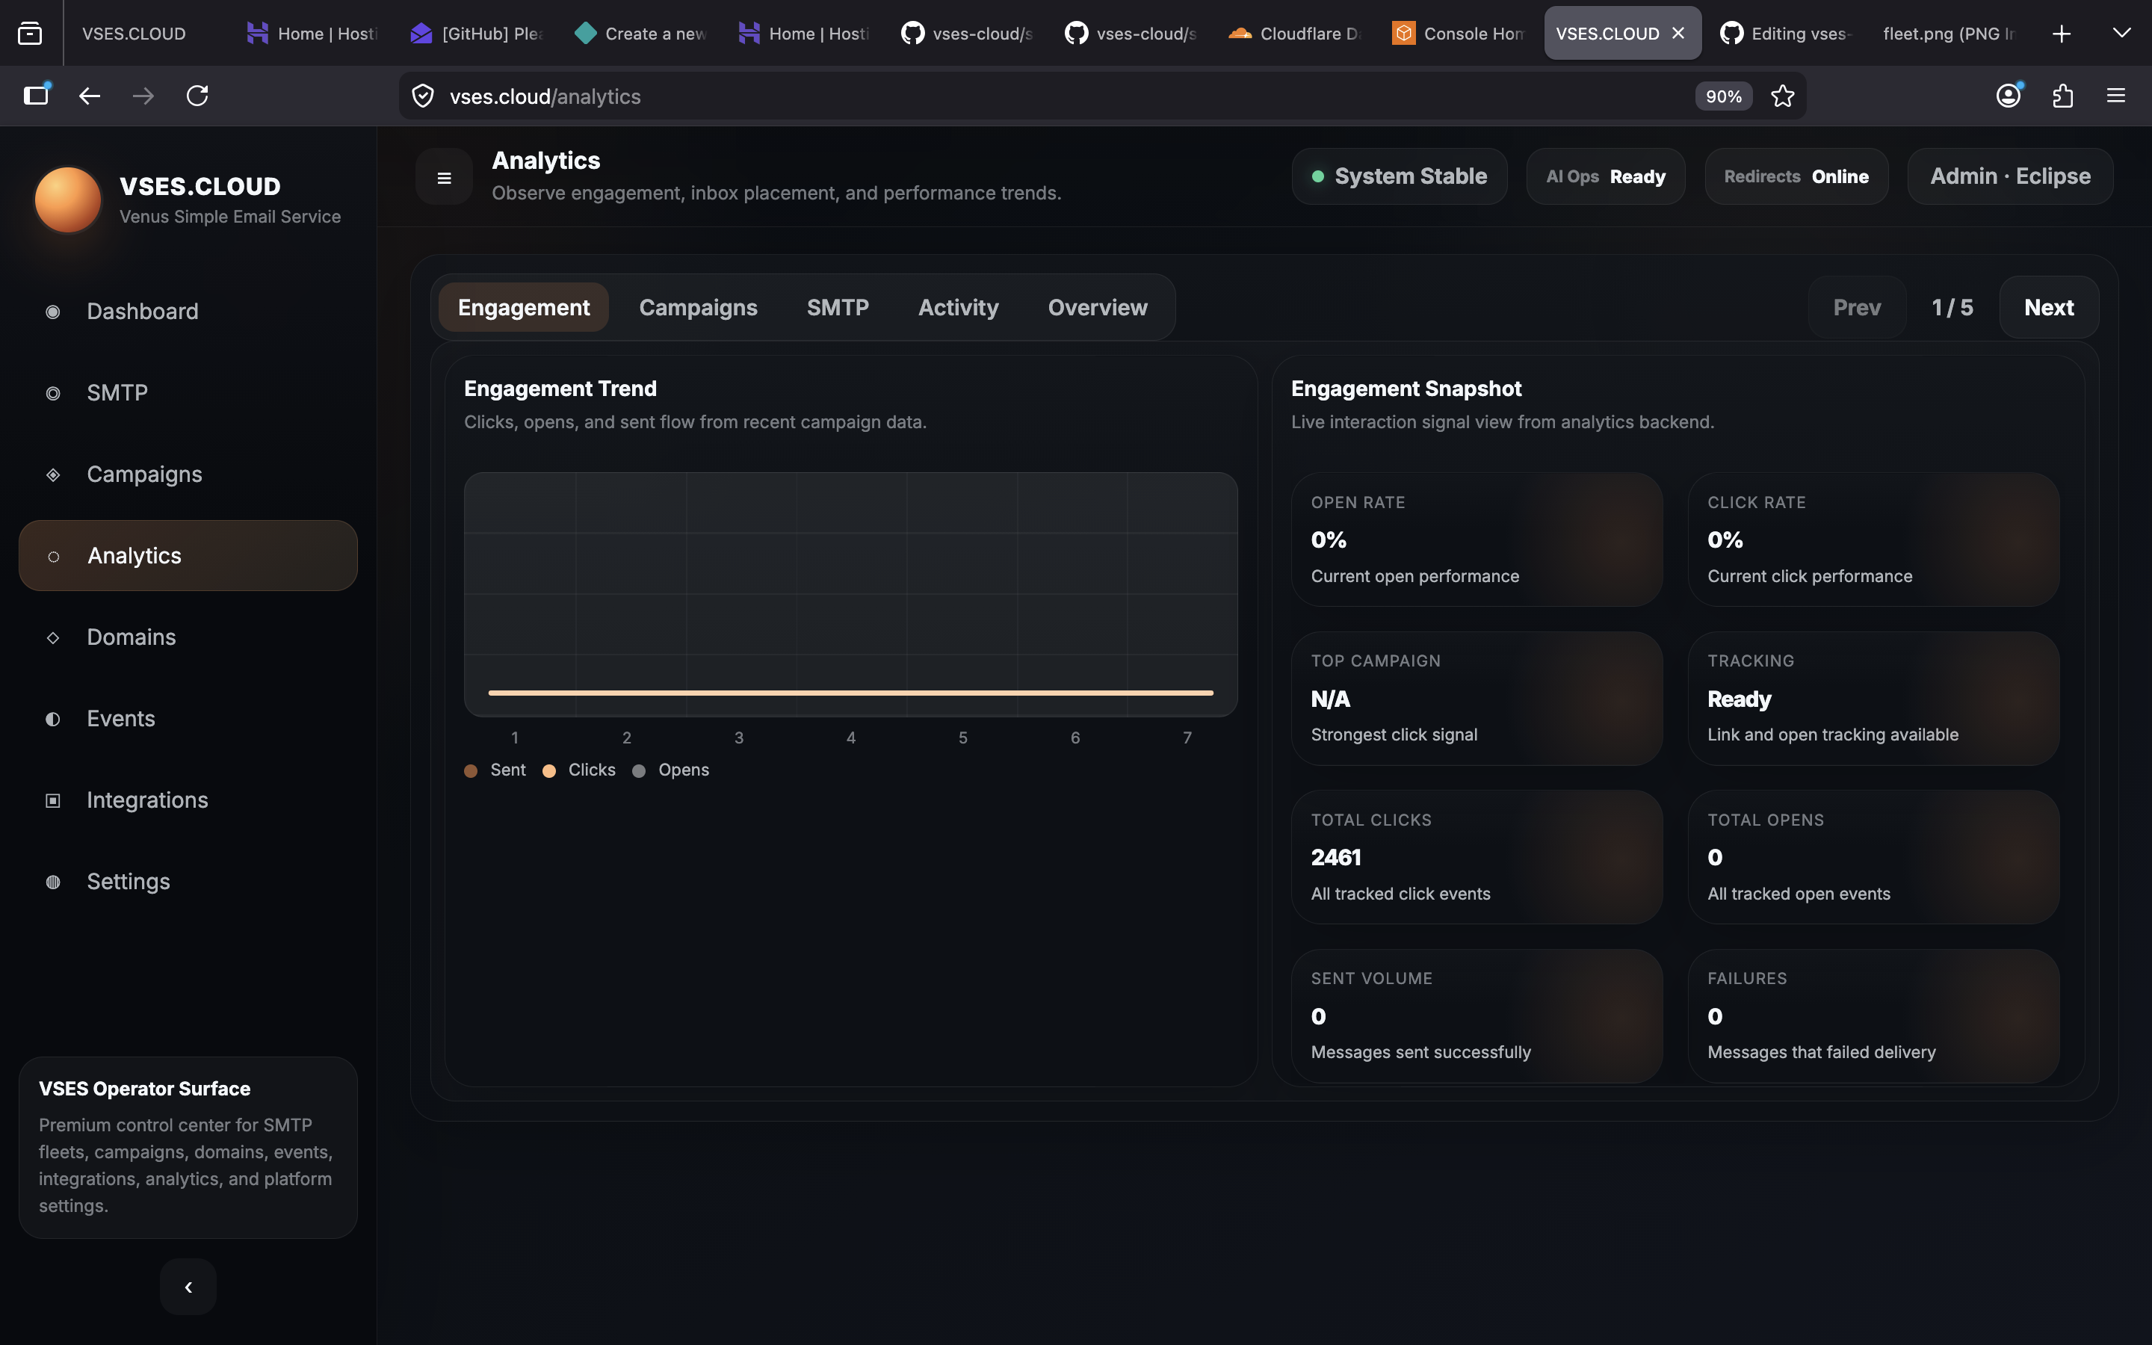Click the Campaigns diamond icon in sidebar
Image resolution: width=2152 pixels, height=1345 pixels.
tap(53, 475)
